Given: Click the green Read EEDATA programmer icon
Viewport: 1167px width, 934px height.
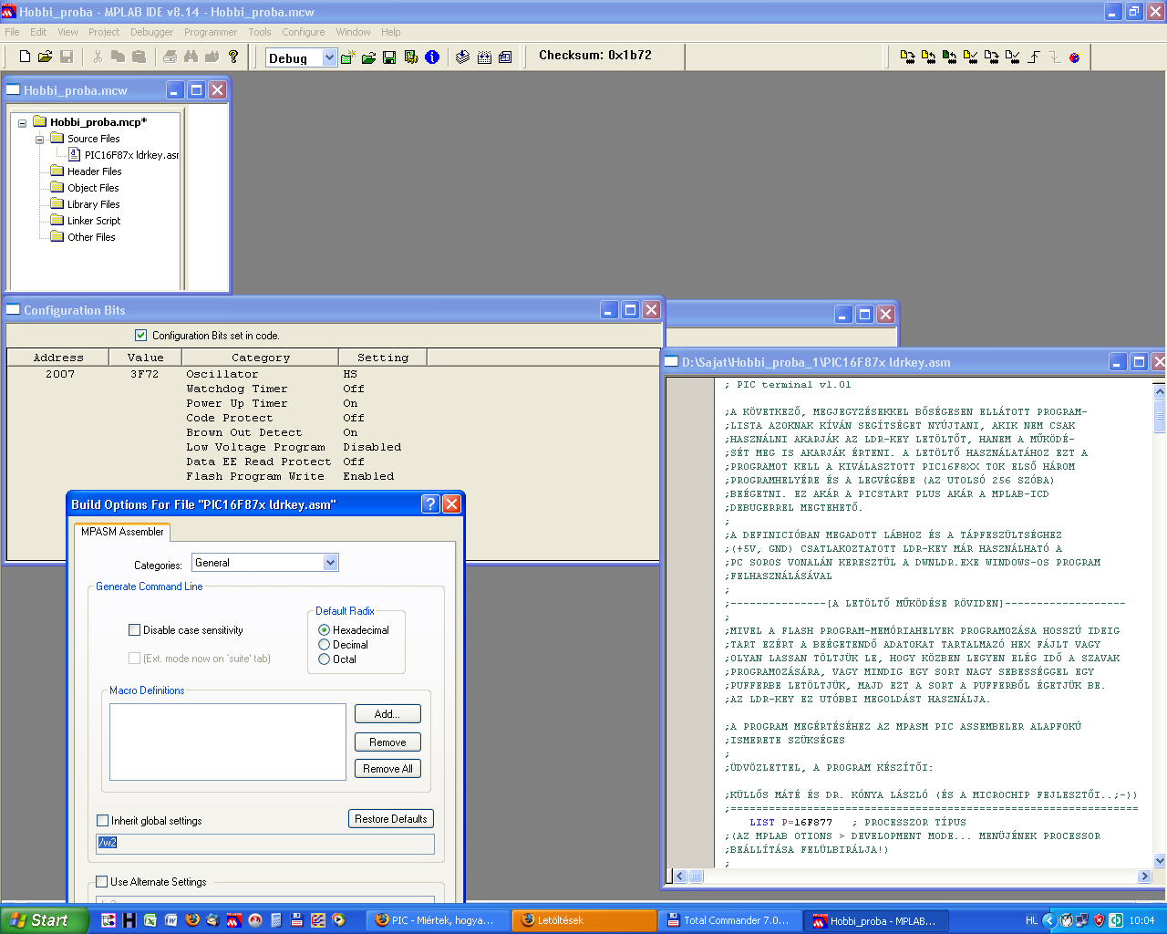Looking at the screenshot, I should point(949,57).
